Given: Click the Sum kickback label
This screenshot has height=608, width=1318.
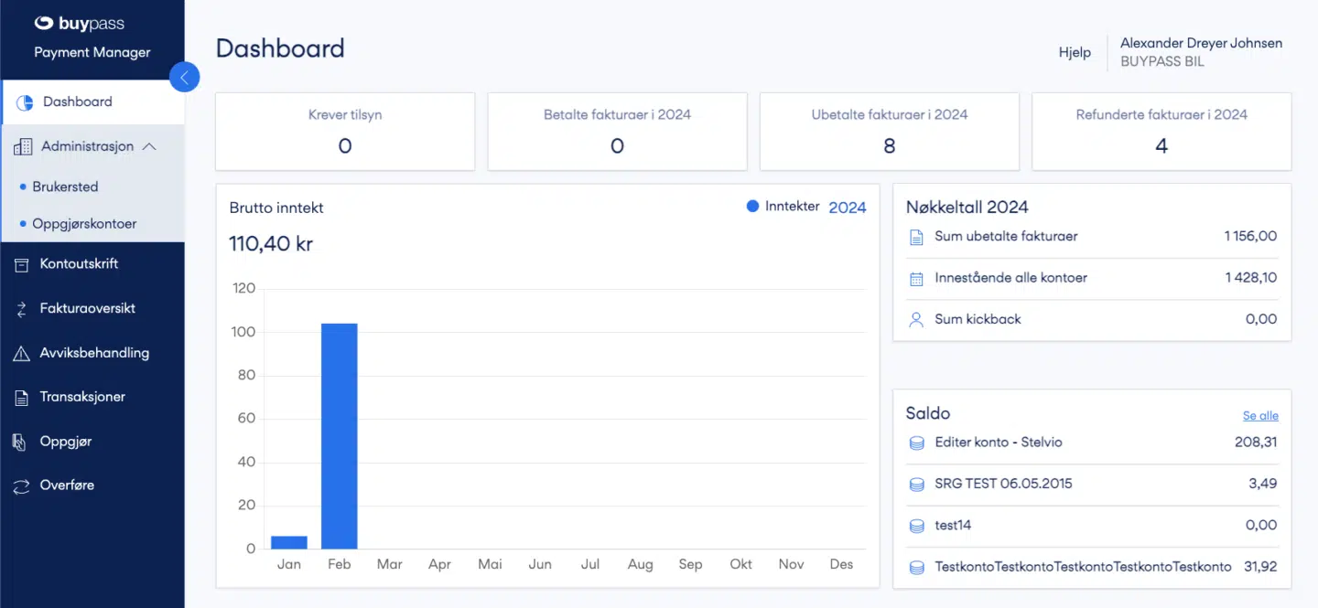Looking at the screenshot, I should tap(978, 319).
